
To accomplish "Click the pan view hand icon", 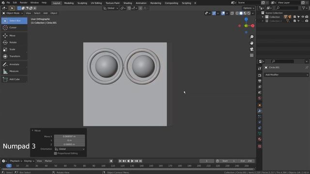I will 251,43.
